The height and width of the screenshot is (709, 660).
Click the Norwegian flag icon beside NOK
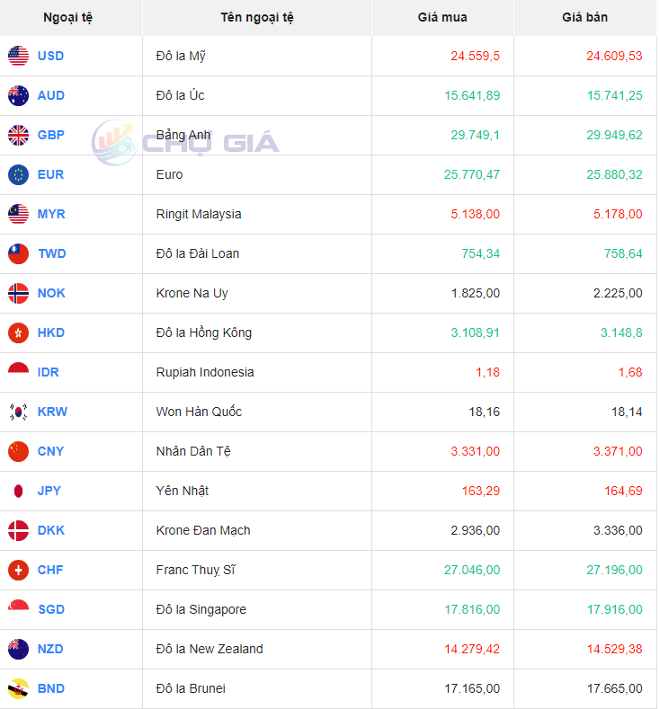(x=18, y=293)
